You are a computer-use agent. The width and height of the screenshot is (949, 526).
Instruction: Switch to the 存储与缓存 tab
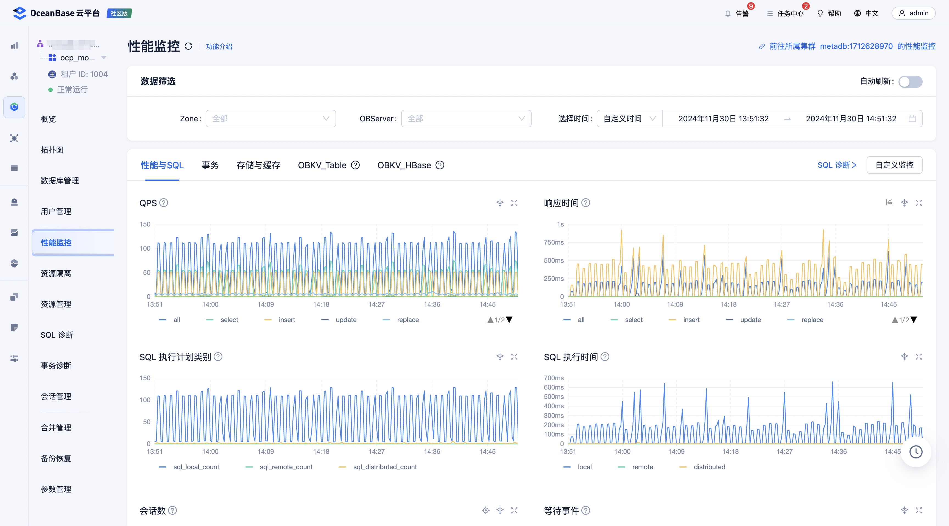click(258, 165)
